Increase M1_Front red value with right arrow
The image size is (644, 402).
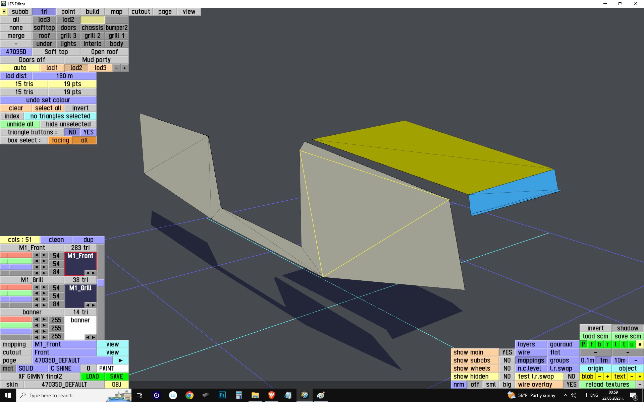(44, 255)
